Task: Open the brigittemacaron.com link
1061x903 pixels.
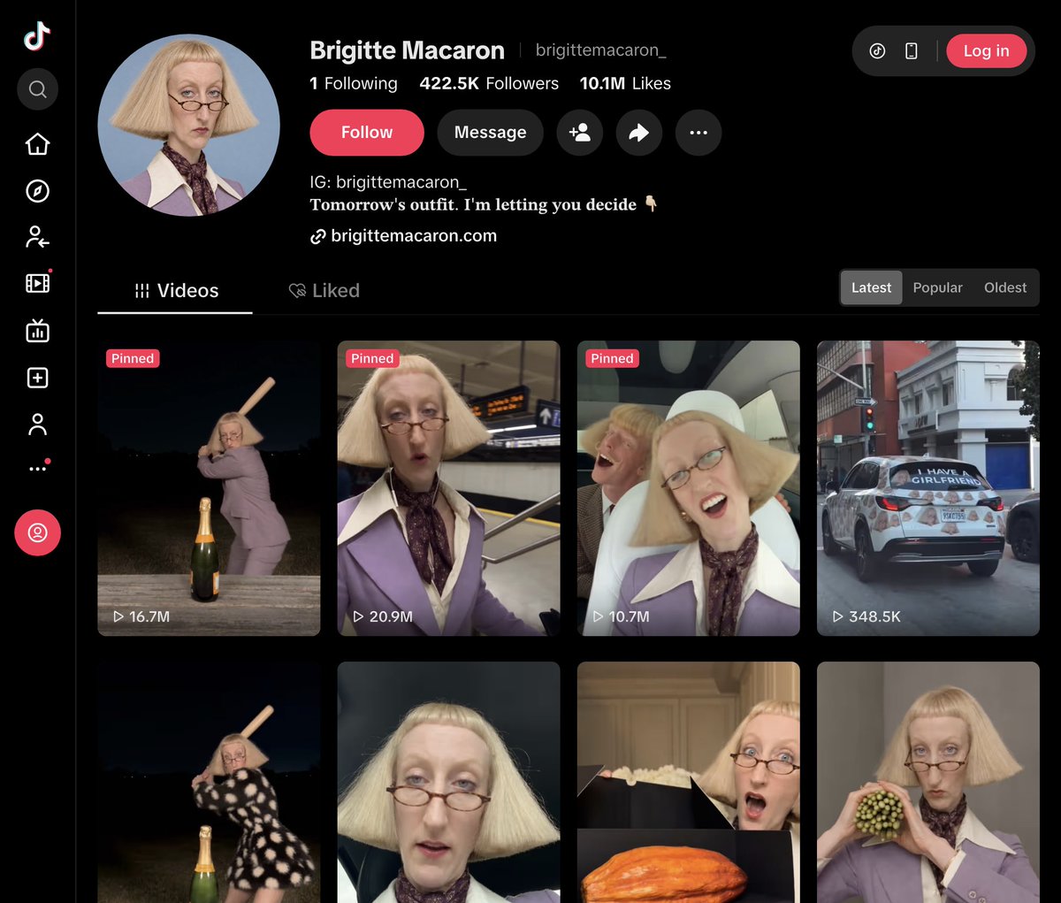Action: pyautogui.click(x=414, y=236)
